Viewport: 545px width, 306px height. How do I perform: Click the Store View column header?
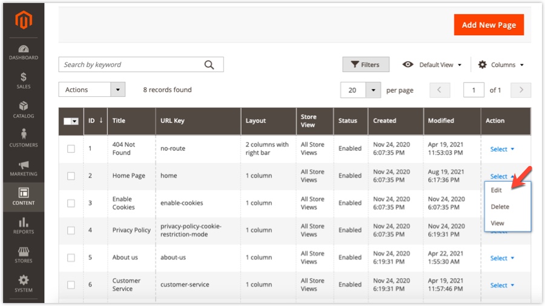(x=315, y=121)
